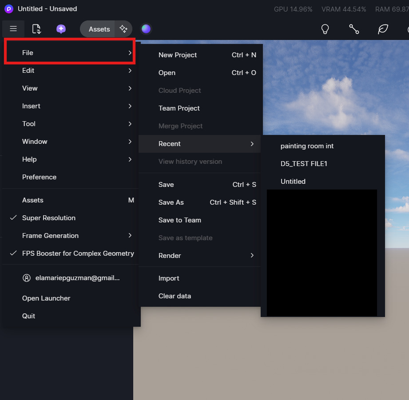Click the Assets button in toolbar

coord(99,29)
